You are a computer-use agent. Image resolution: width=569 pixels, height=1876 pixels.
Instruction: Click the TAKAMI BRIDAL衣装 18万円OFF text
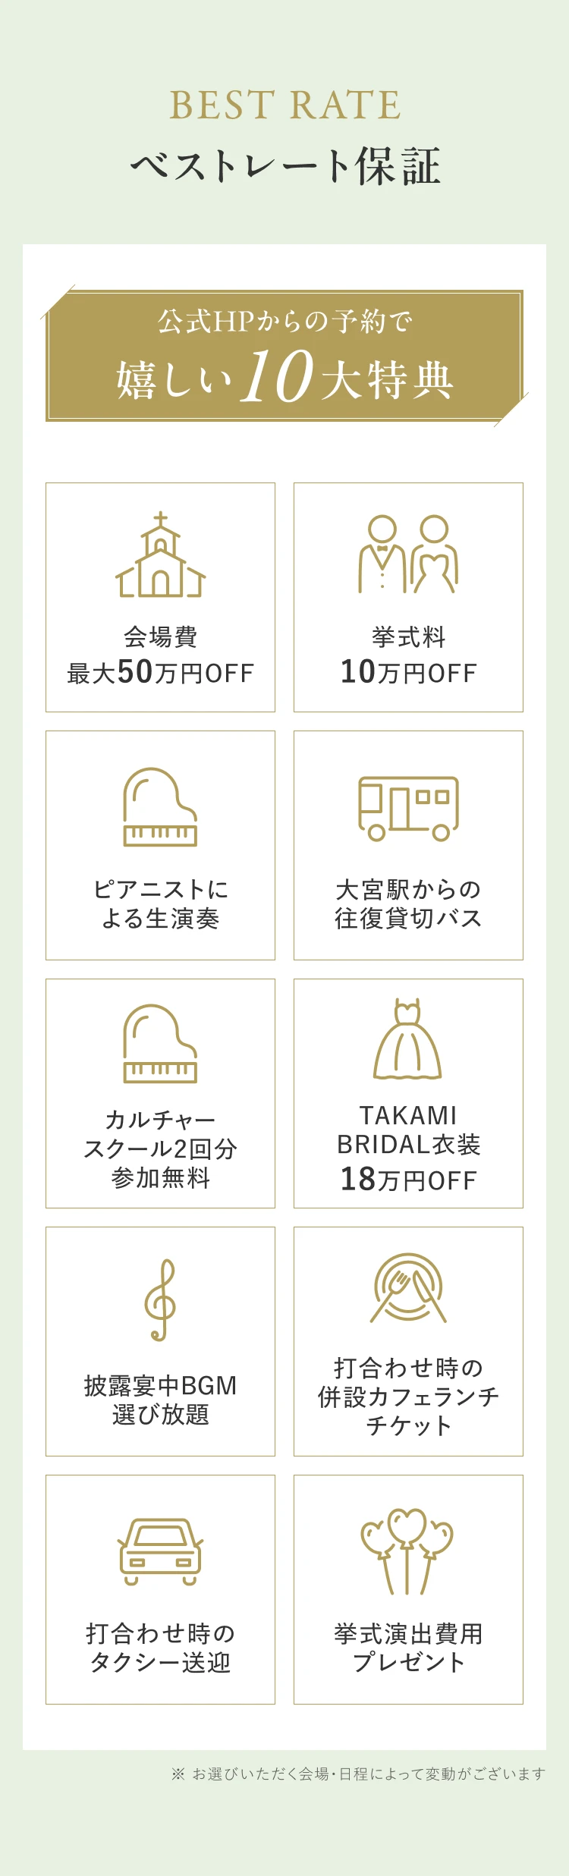tap(408, 1148)
